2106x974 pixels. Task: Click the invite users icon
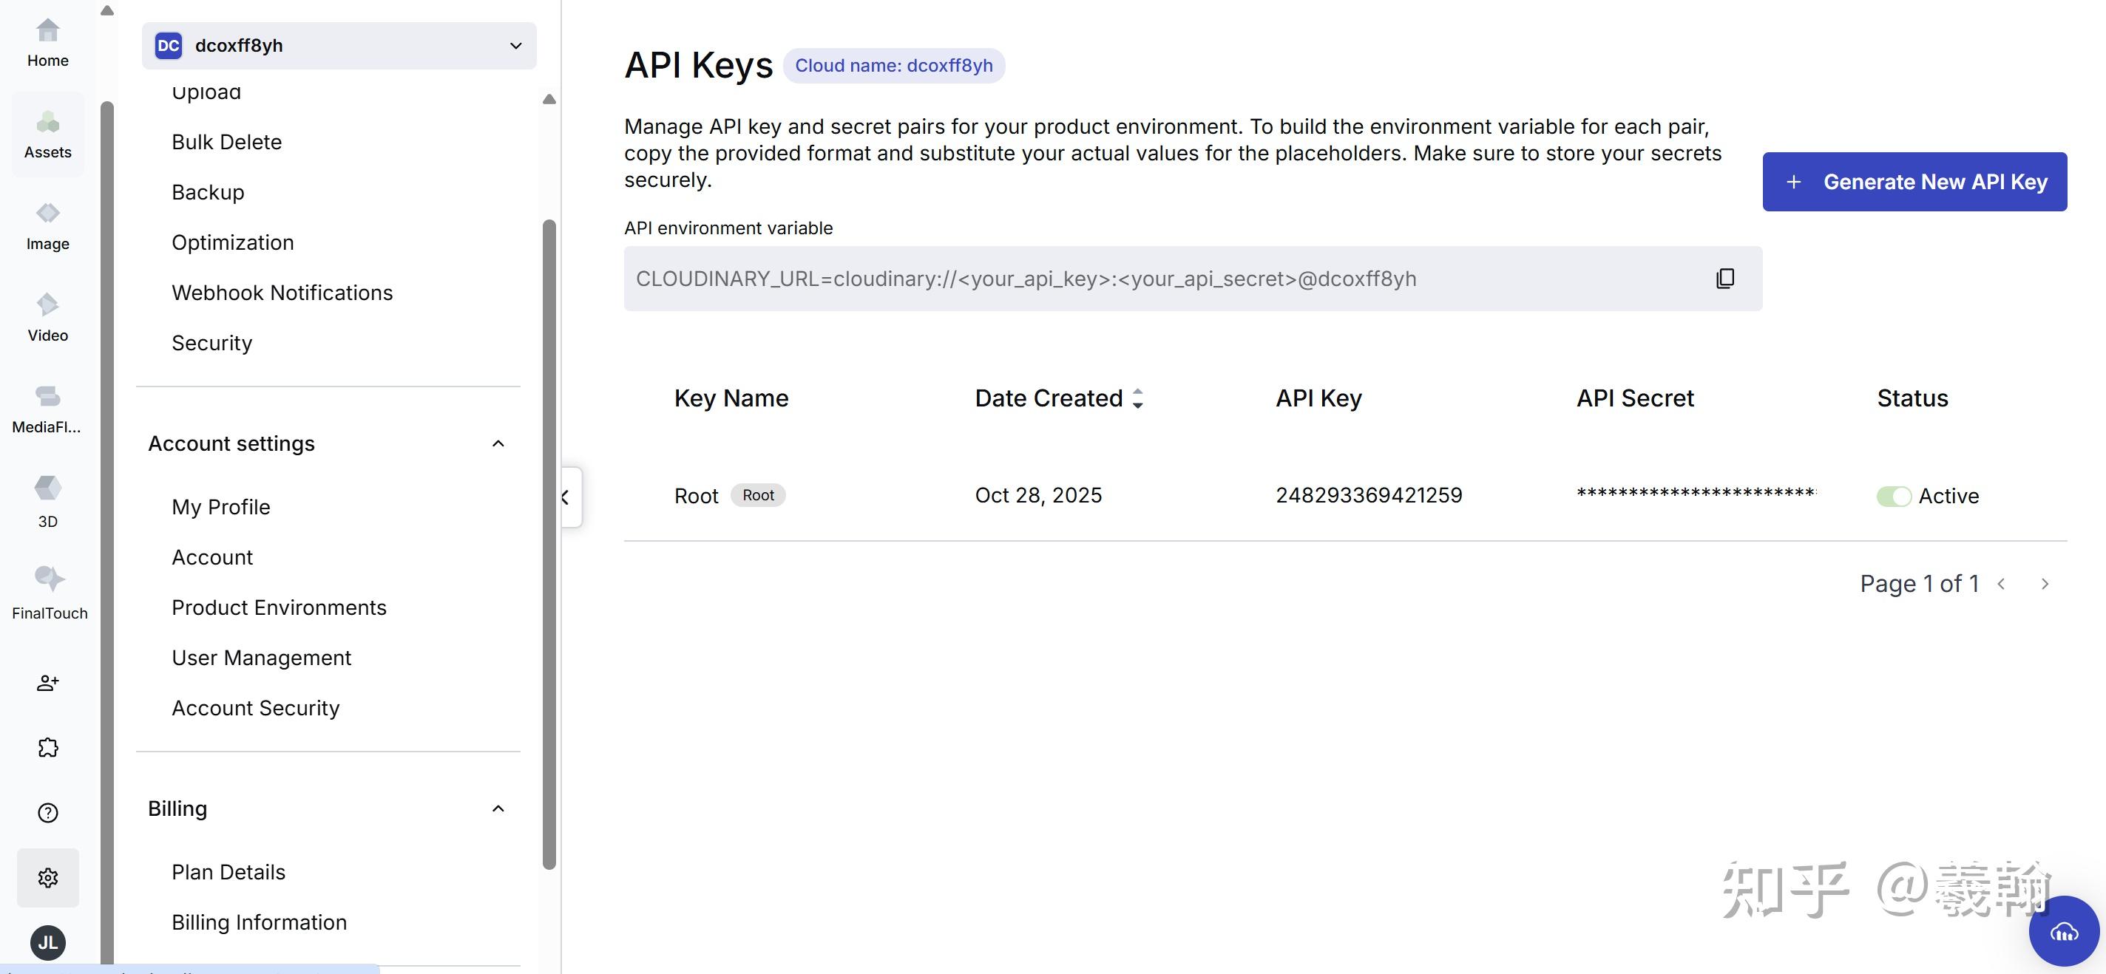(47, 683)
